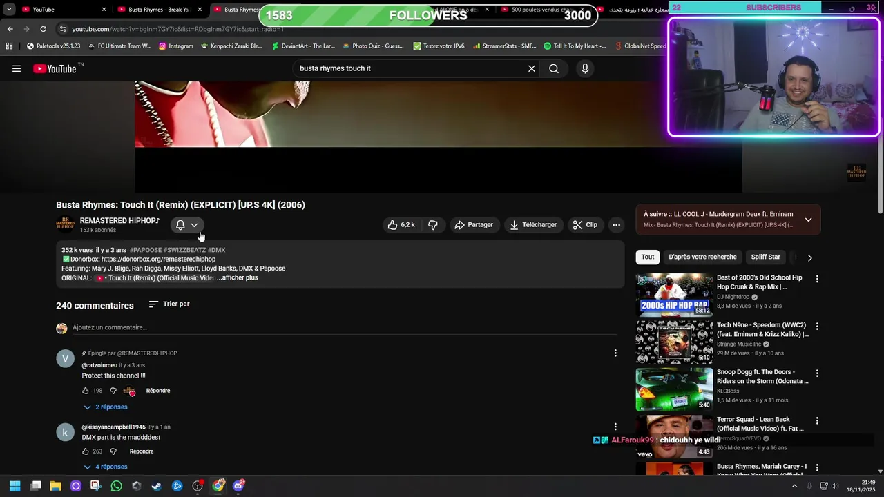
Task: Dislike the Busta Rhymes video
Action: tap(433, 225)
